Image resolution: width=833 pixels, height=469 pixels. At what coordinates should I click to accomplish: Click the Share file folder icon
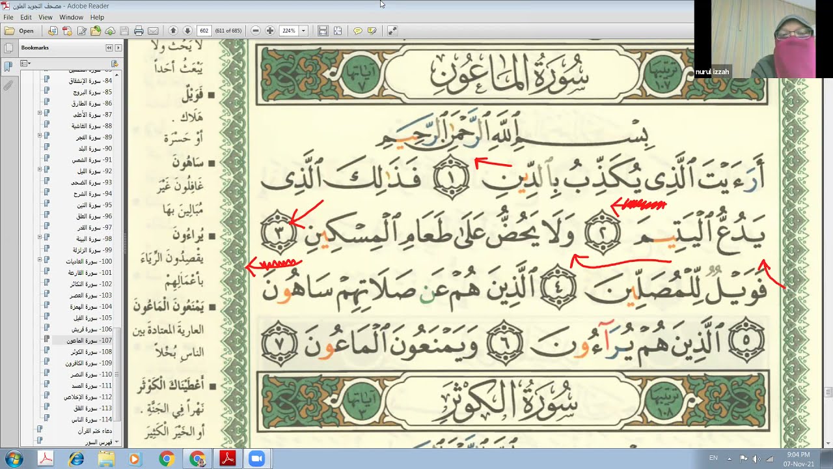click(96, 31)
